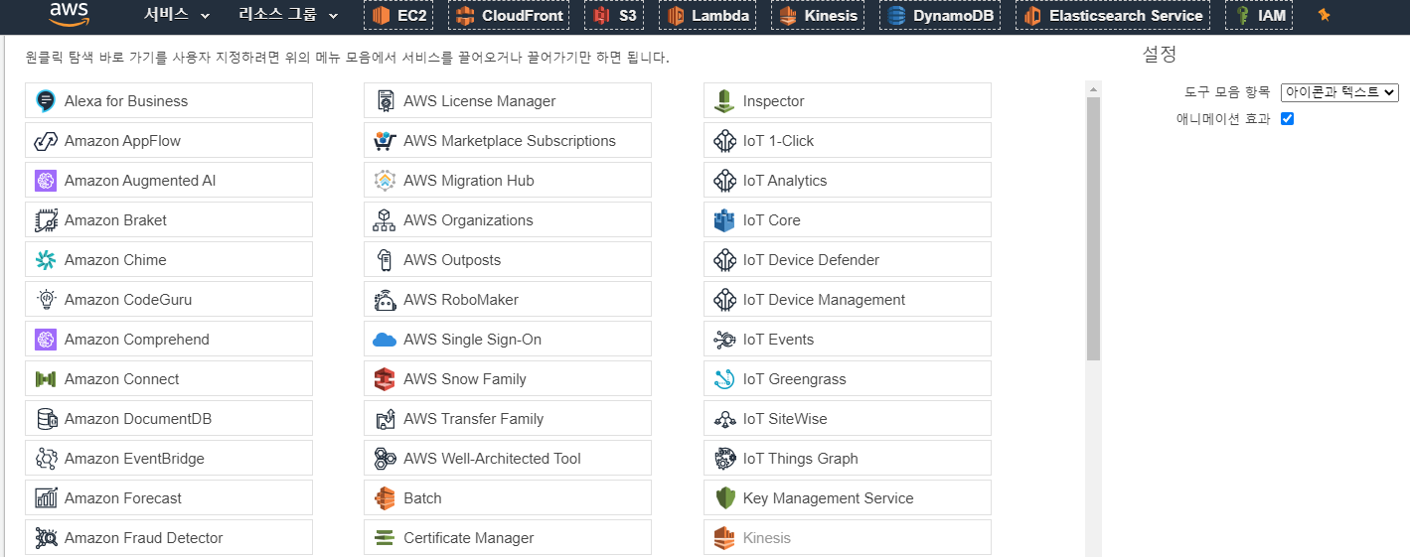Select IoT Greengrass icon

[724, 378]
